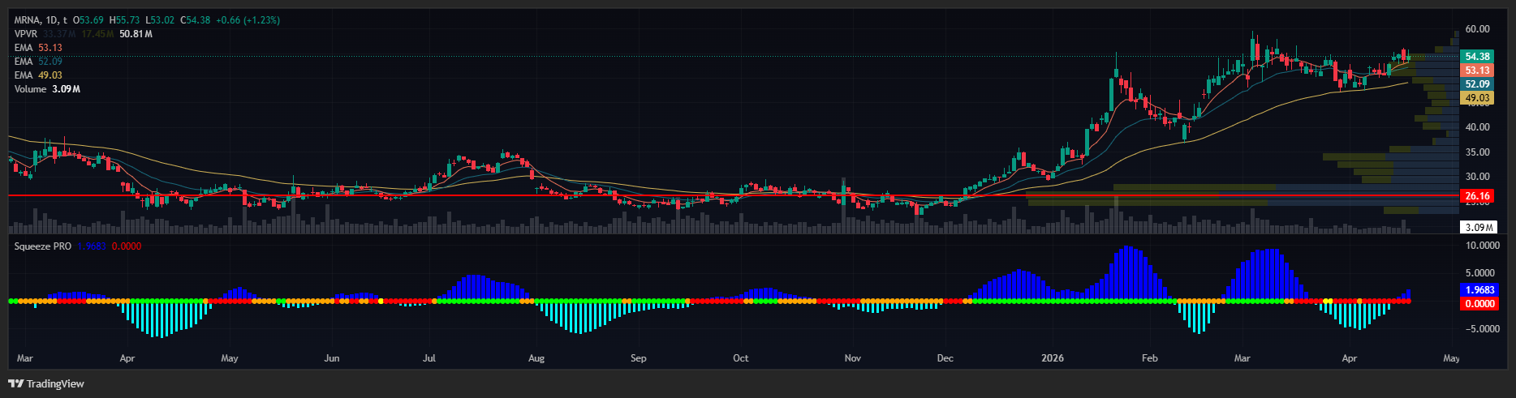Viewport: 1516px width, 398px height.
Task: Click the Jul label on time axis
Action: coord(429,358)
